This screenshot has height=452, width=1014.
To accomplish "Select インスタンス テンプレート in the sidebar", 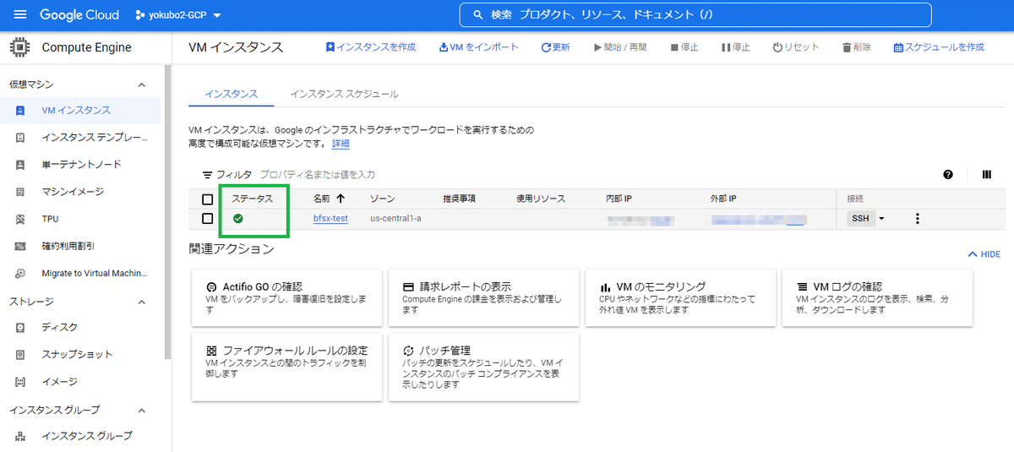I will point(80,138).
